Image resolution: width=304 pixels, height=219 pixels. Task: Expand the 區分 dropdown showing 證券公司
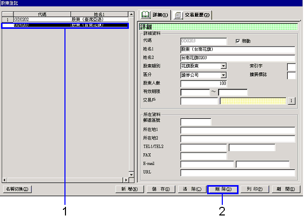click(x=223, y=75)
